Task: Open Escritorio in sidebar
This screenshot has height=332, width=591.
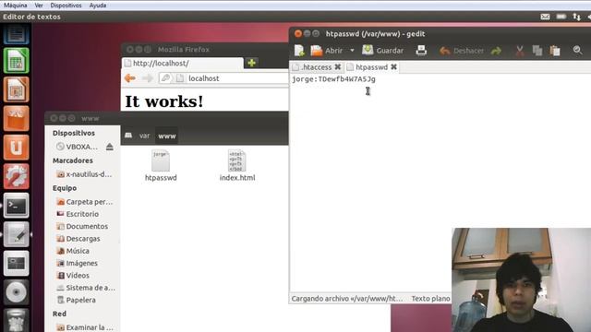Action: [78, 214]
